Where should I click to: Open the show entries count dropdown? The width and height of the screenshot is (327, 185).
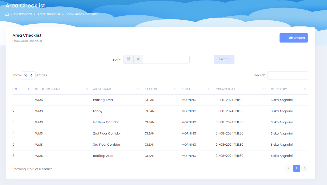point(29,75)
